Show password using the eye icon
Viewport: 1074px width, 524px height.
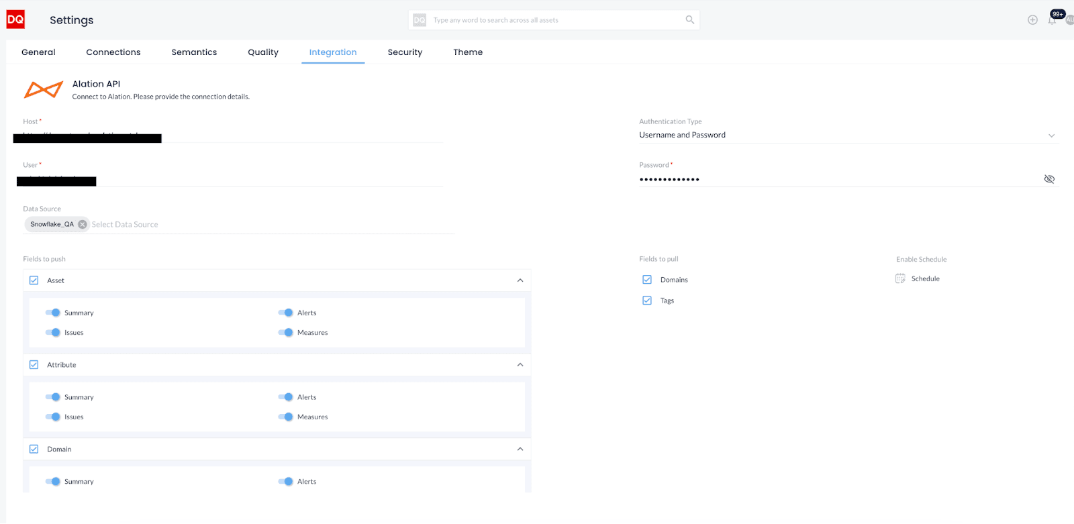[1049, 179]
